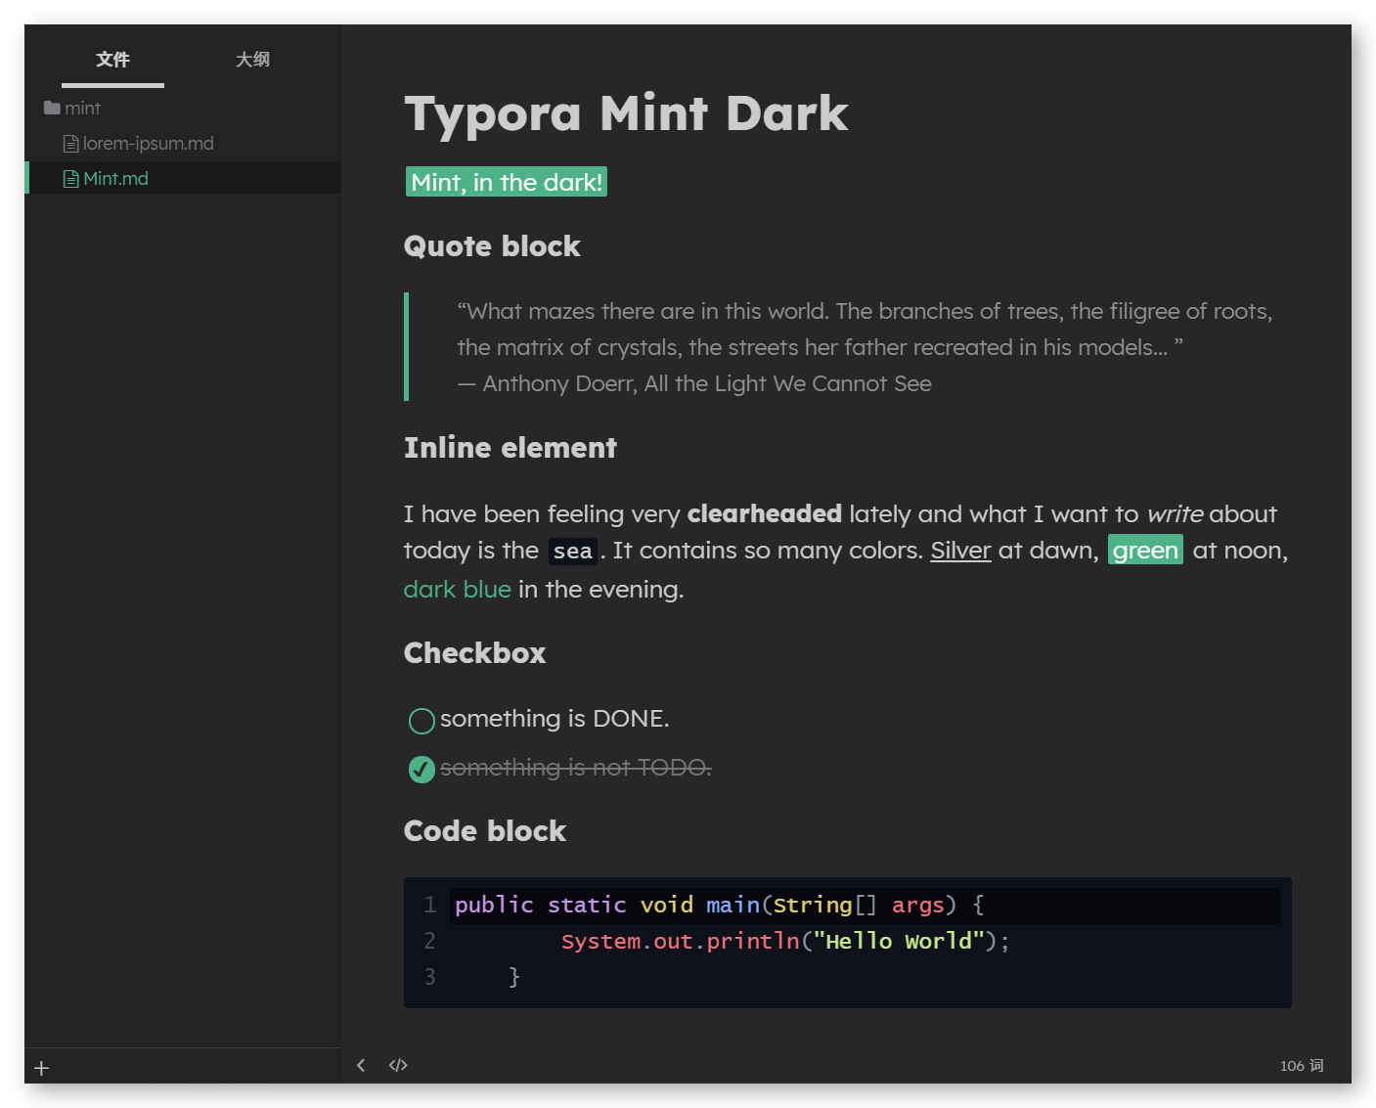Image resolution: width=1376 pixels, height=1108 pixels.
Task: Click code line 2 'System.out.println'
Action: (785, 942)
